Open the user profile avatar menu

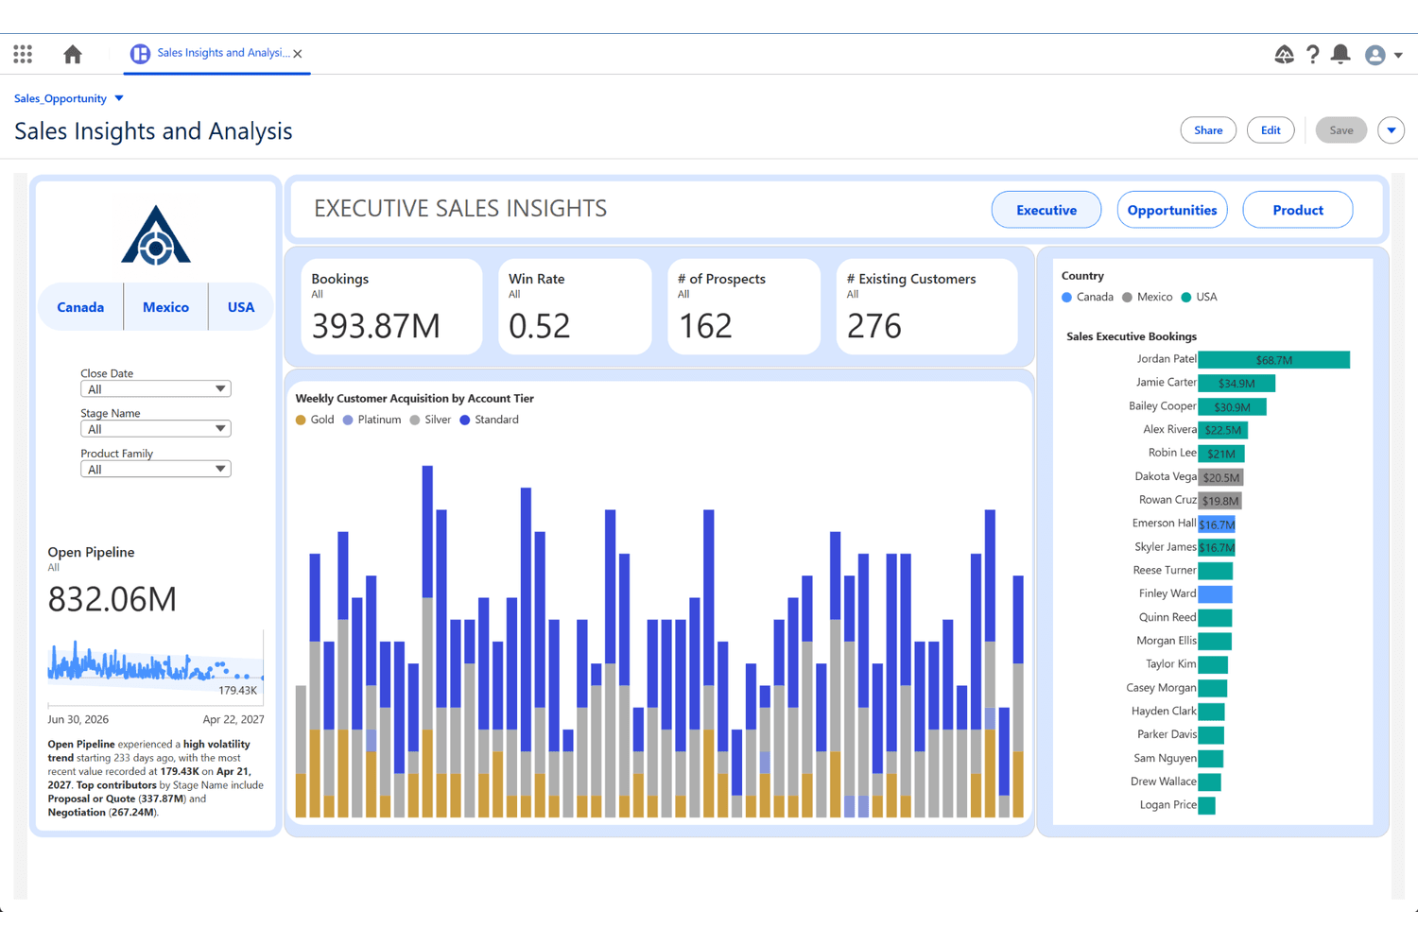(x=1383, y=55)
